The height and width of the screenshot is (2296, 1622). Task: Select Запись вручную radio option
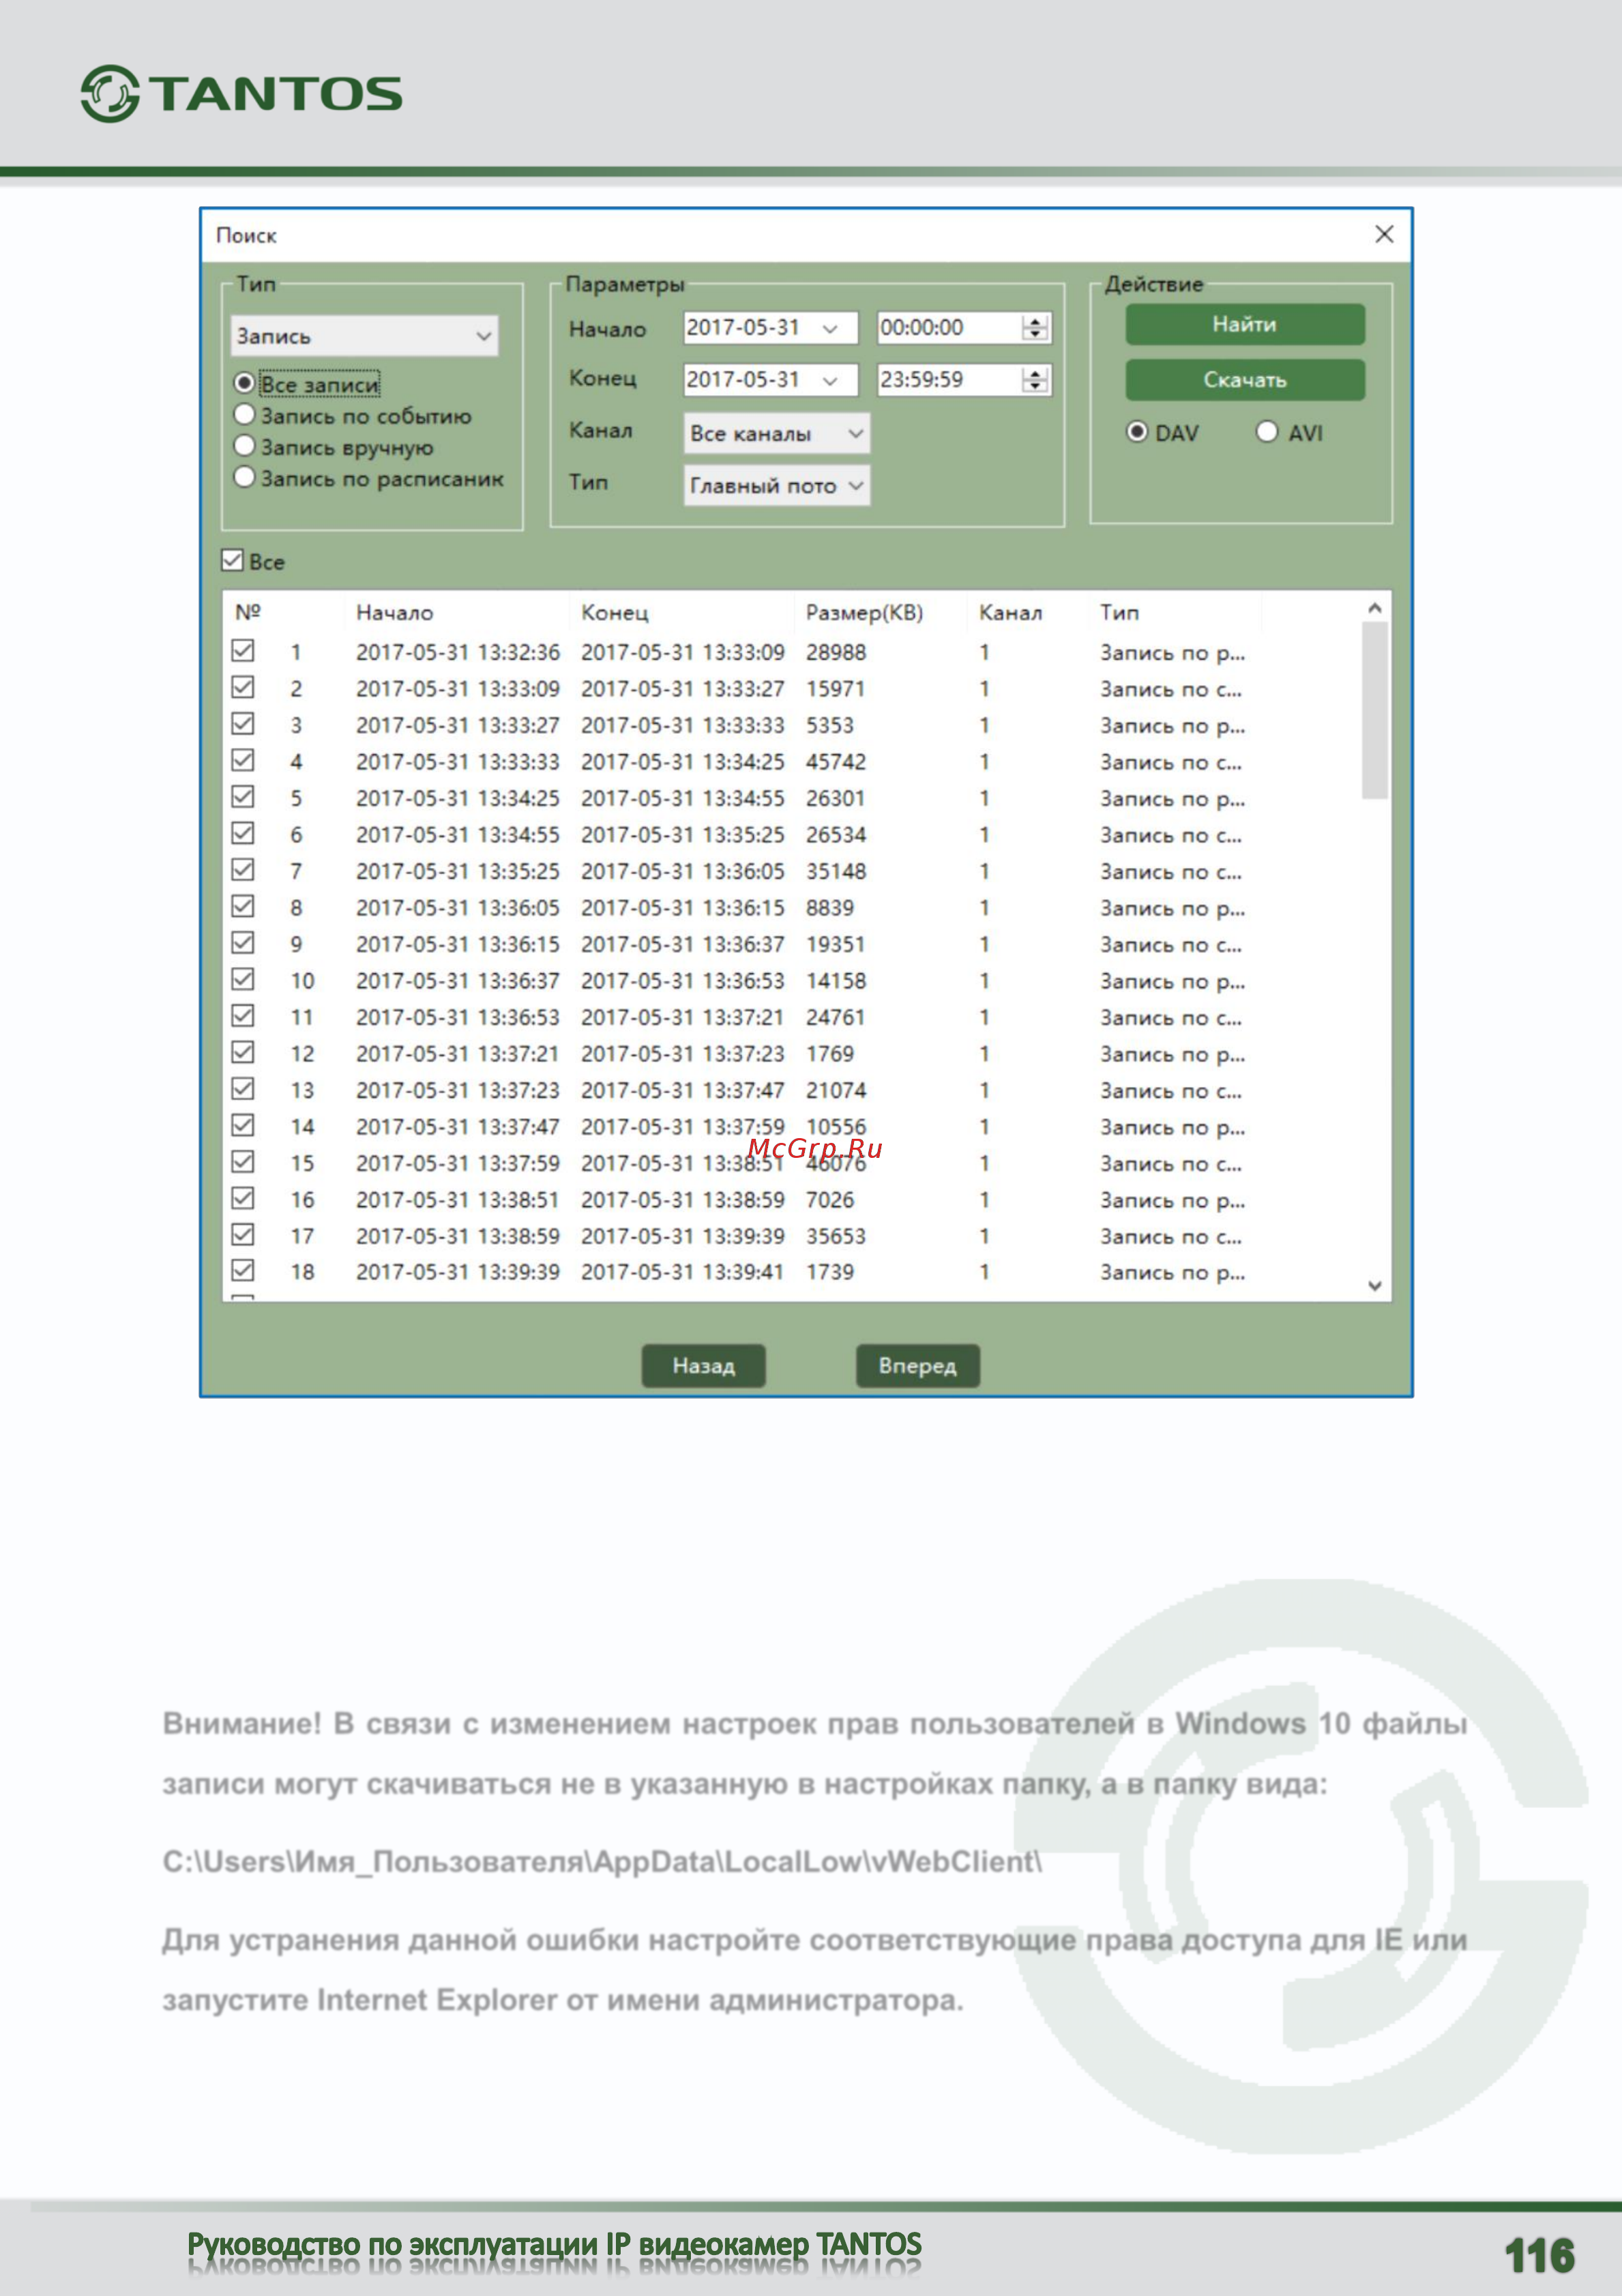tap(244, 445)
